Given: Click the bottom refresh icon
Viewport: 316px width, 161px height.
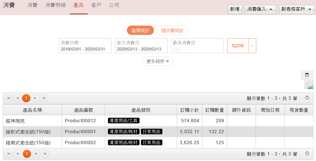Looking at the screenshot, I should click(x=307, y=154).
